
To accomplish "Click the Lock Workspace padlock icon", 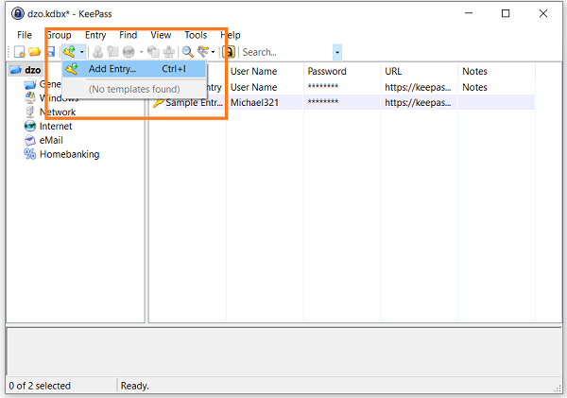I will [x=230, y=52].
